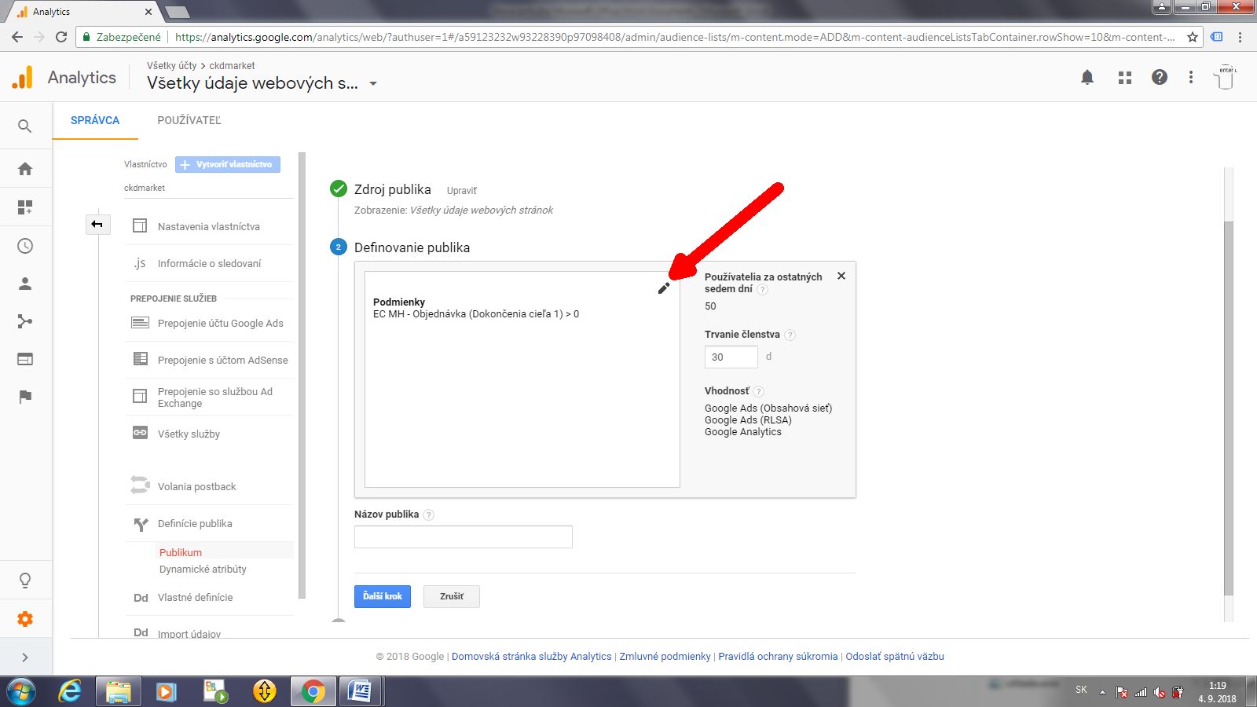The image size is (1257, 707).
Task: Open Domovská stránka služby Analytics link
Action: tap(531, 656)
